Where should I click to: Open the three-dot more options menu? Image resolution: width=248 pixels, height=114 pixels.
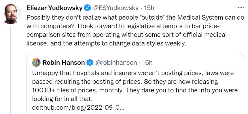pyautogui.click(x=241, y=7)
